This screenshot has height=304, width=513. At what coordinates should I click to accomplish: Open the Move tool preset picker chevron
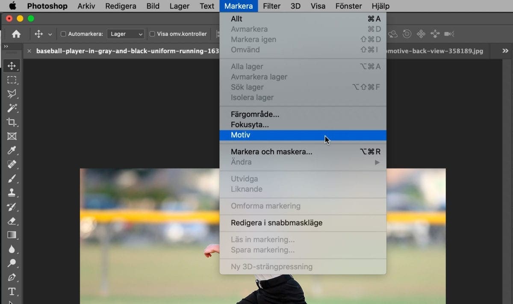click(x=50, y=34)
